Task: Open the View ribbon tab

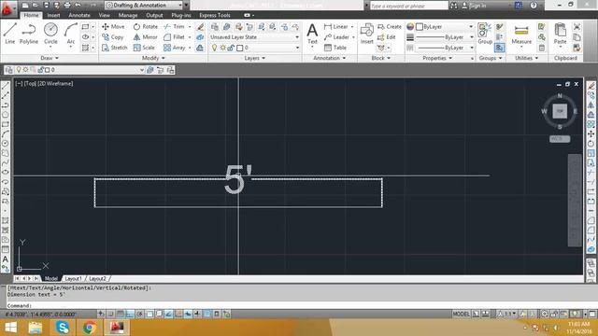Action: [x=104, y=15]
